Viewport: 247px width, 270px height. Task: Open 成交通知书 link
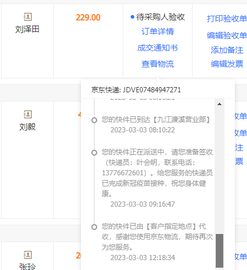pyautogui.click(x=157, y=48)
